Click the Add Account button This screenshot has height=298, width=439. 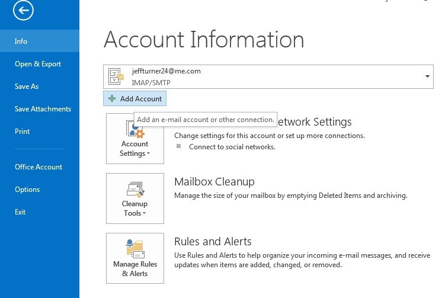[x=134, y=98]
